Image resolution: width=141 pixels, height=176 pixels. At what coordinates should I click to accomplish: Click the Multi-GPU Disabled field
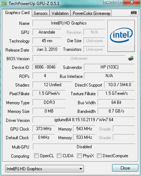pyautogui.click(x=84, y=147)
